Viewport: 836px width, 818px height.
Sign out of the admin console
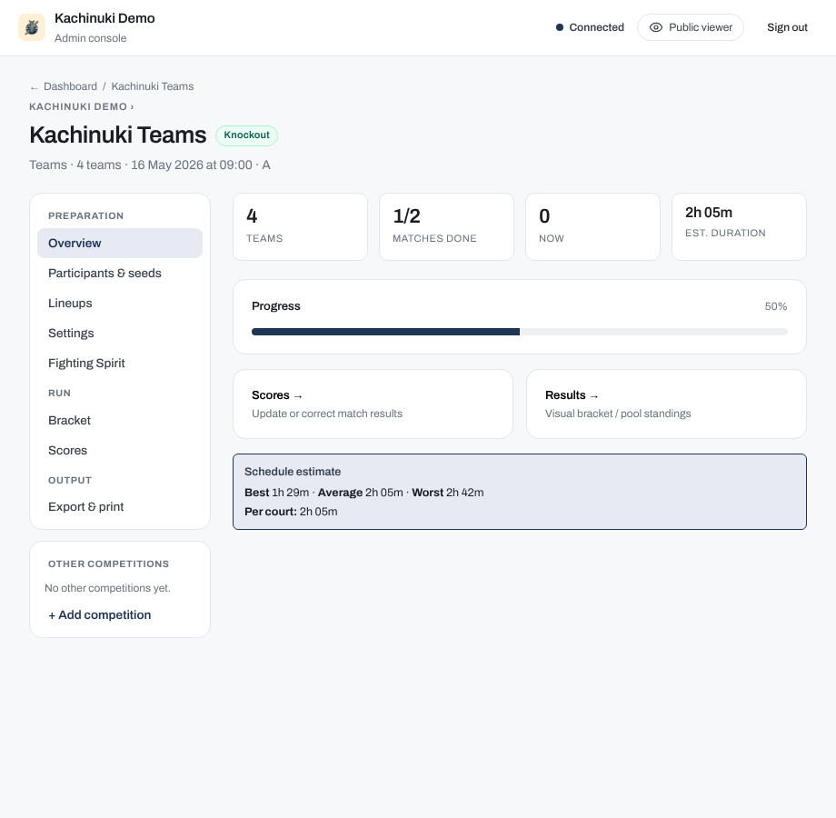pyautogui.click(x=787, y=27)
